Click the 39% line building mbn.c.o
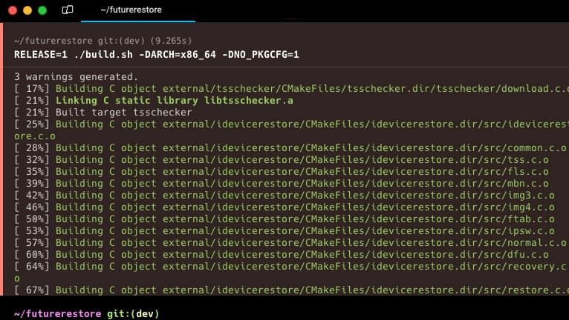This screenshot has height=320, width=569. click(x=282, y=184)
